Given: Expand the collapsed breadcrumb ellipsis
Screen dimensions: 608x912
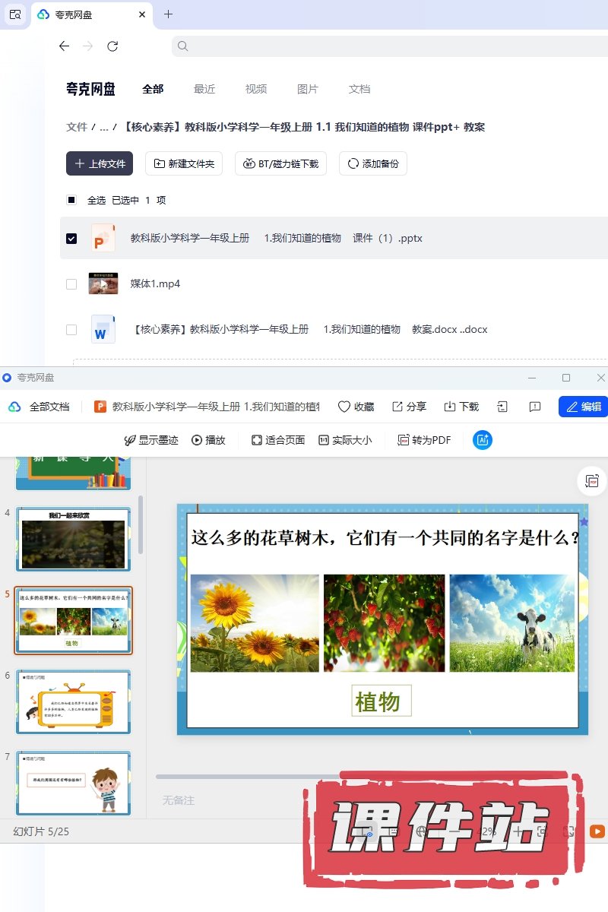Looking at the screenshot, I should tap(103, 127).
